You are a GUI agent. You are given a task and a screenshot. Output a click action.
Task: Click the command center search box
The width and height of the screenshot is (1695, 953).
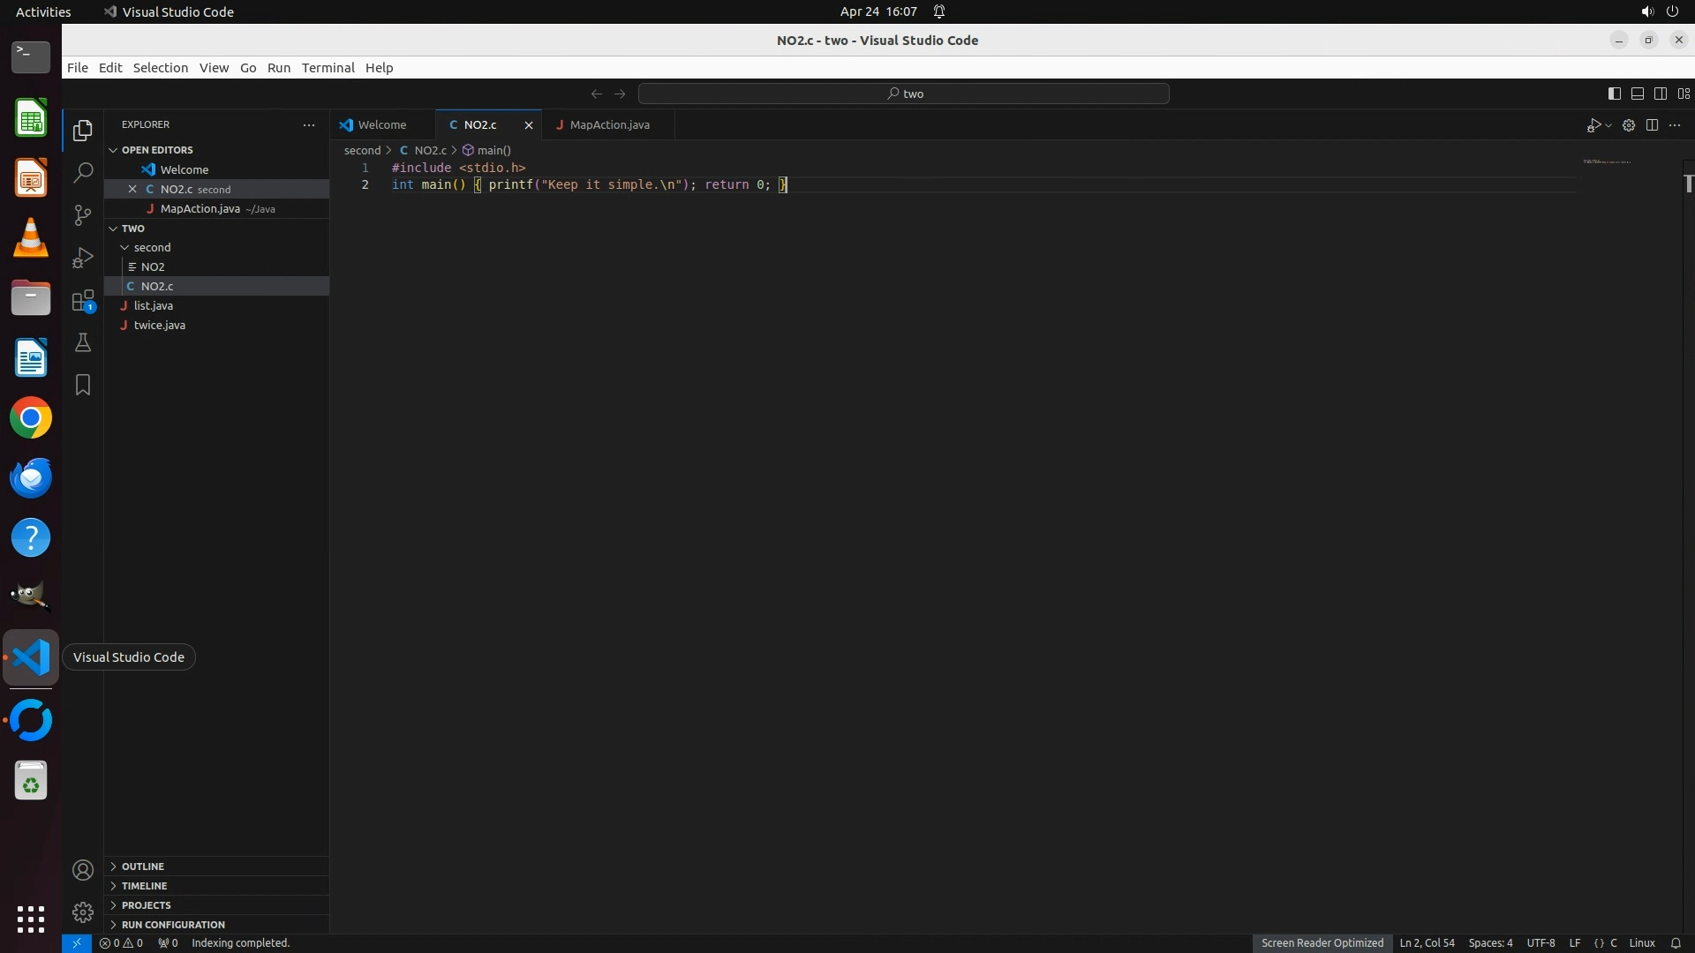[x=904, y=94]
